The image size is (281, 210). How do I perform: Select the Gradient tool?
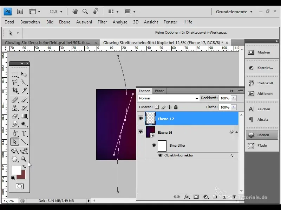[x=24, y=116]
